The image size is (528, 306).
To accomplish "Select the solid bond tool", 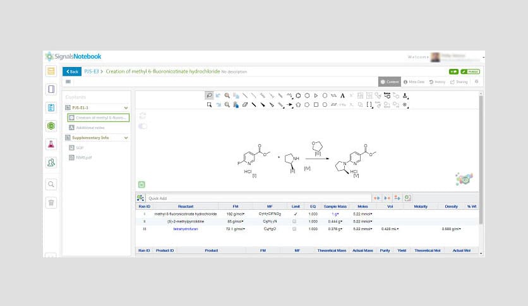I will [245, 95].
